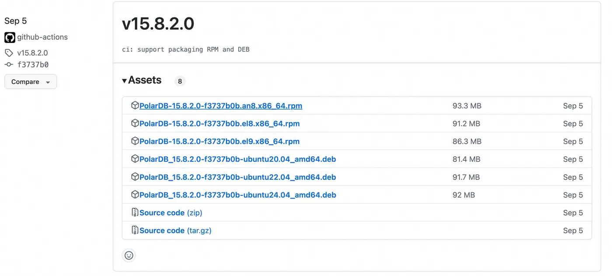Open the github-actions user profile link
This screenshot has height=276, width=612.
click(x=42, y=37)
